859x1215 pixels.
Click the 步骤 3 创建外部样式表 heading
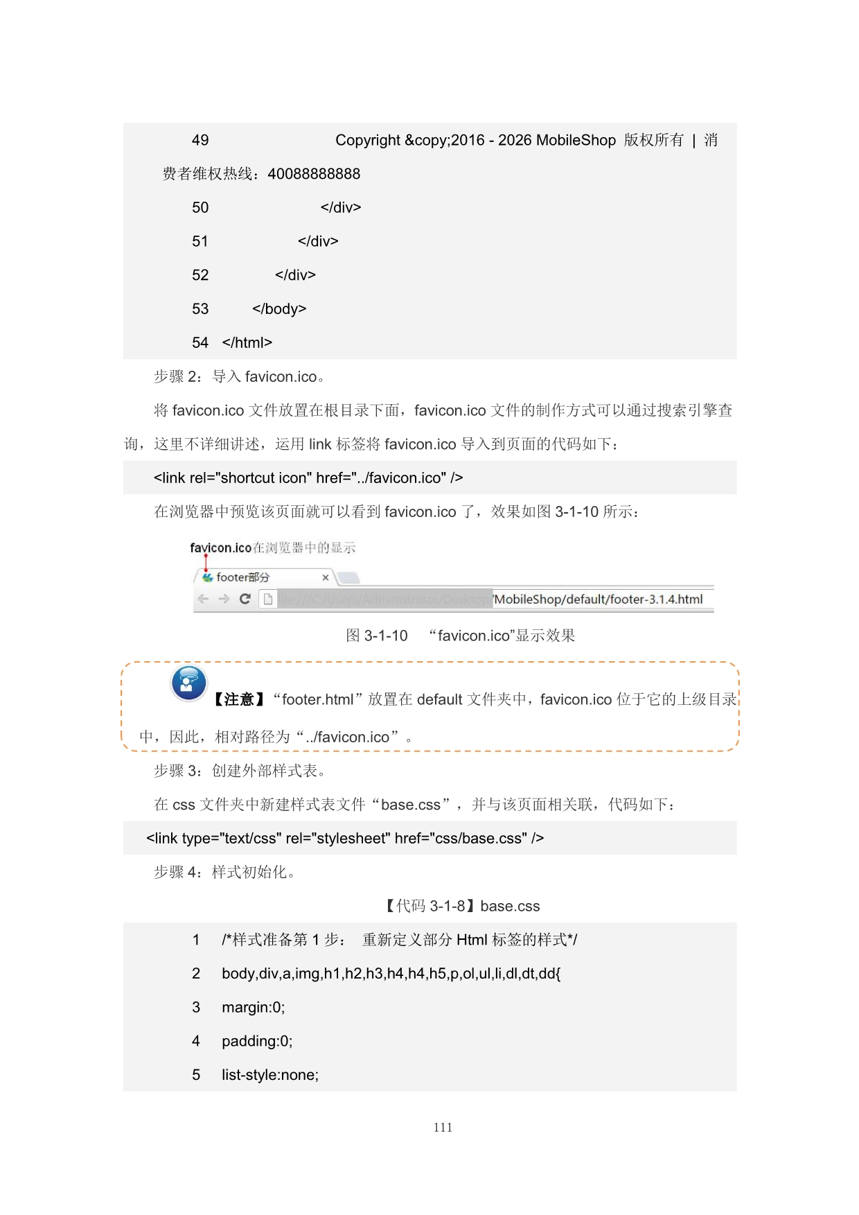[x=240, y=771]
